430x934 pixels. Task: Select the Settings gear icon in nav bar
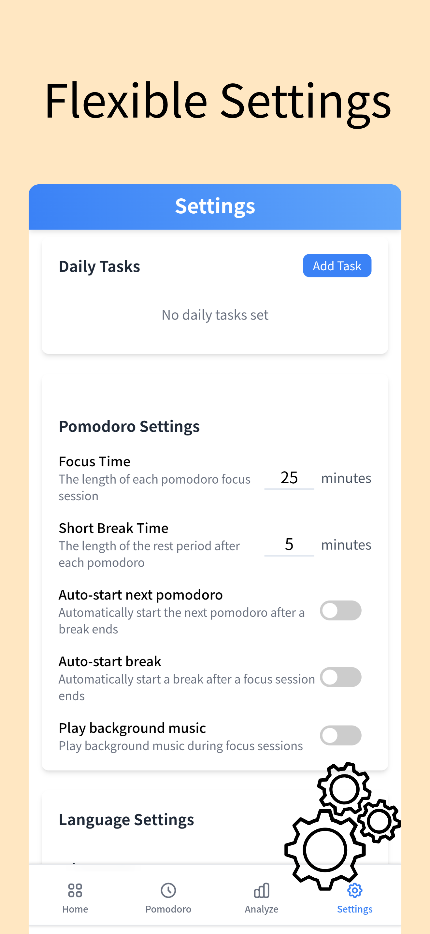click(354, 890)
